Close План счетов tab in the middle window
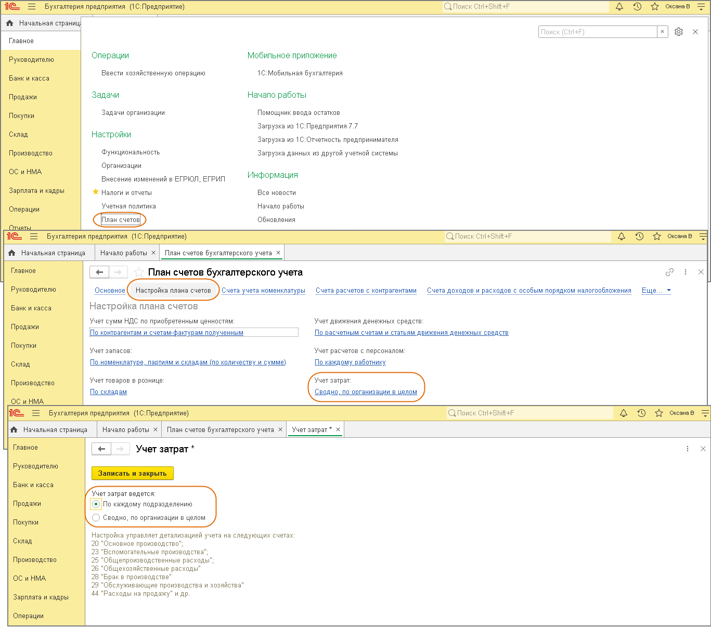 [x=278, y=253]
